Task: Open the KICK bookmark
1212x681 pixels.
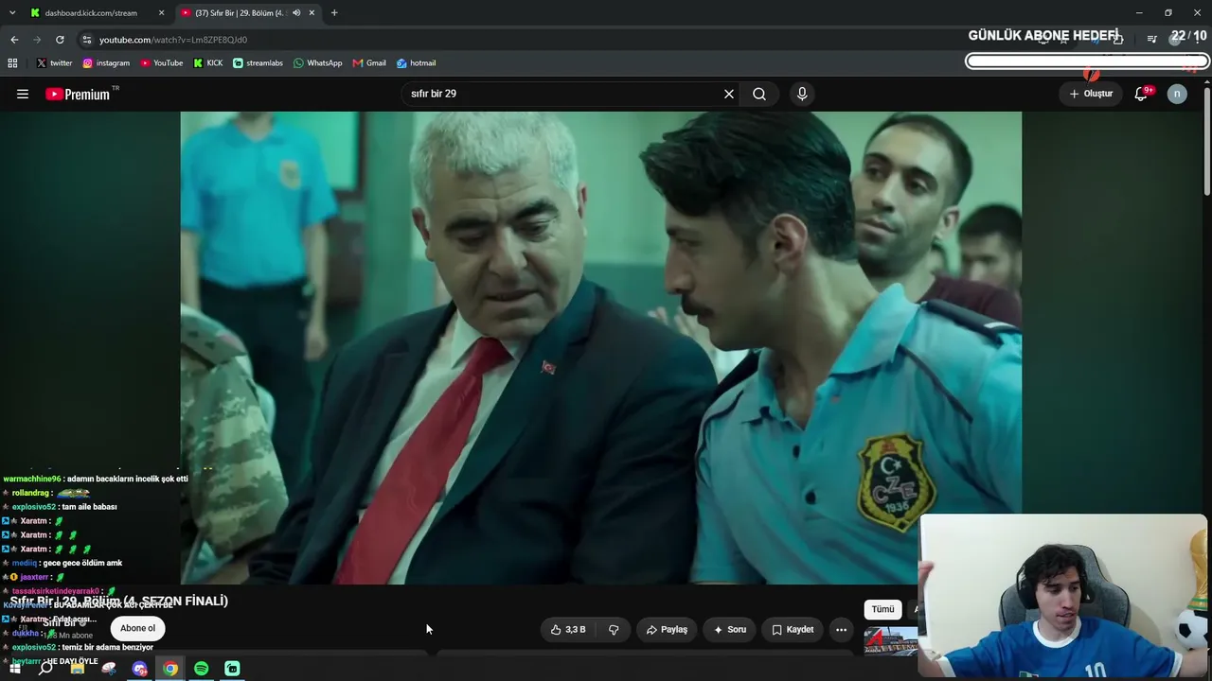Action: pos(208,63)
